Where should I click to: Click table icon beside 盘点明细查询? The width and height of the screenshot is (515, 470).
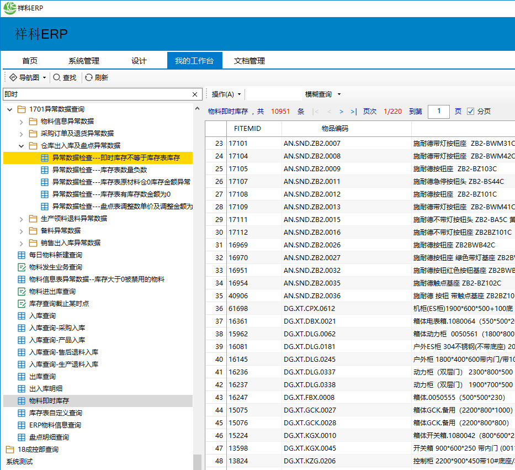pos(22,437)
